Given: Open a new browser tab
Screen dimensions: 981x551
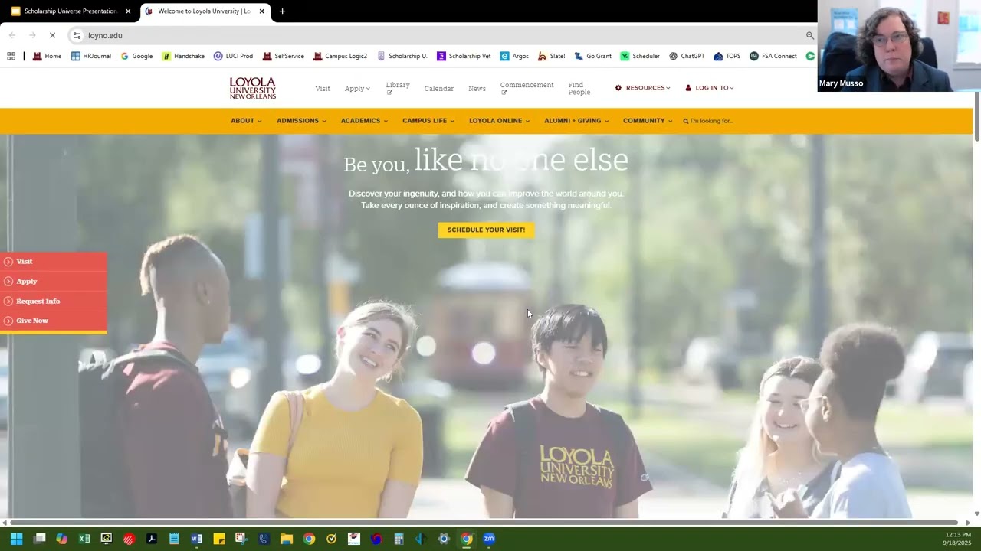Looking at the screenshot, I should coord(282,11).
